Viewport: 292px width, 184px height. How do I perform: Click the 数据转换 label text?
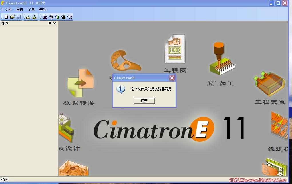[79, 103]
